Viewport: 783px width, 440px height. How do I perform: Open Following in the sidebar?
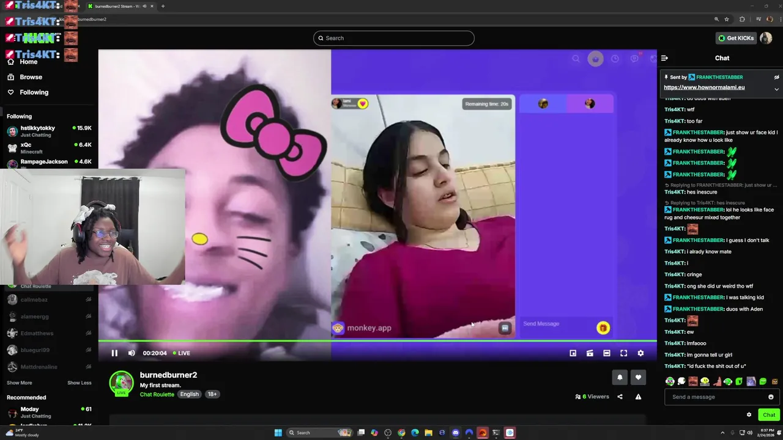(34, 92)
